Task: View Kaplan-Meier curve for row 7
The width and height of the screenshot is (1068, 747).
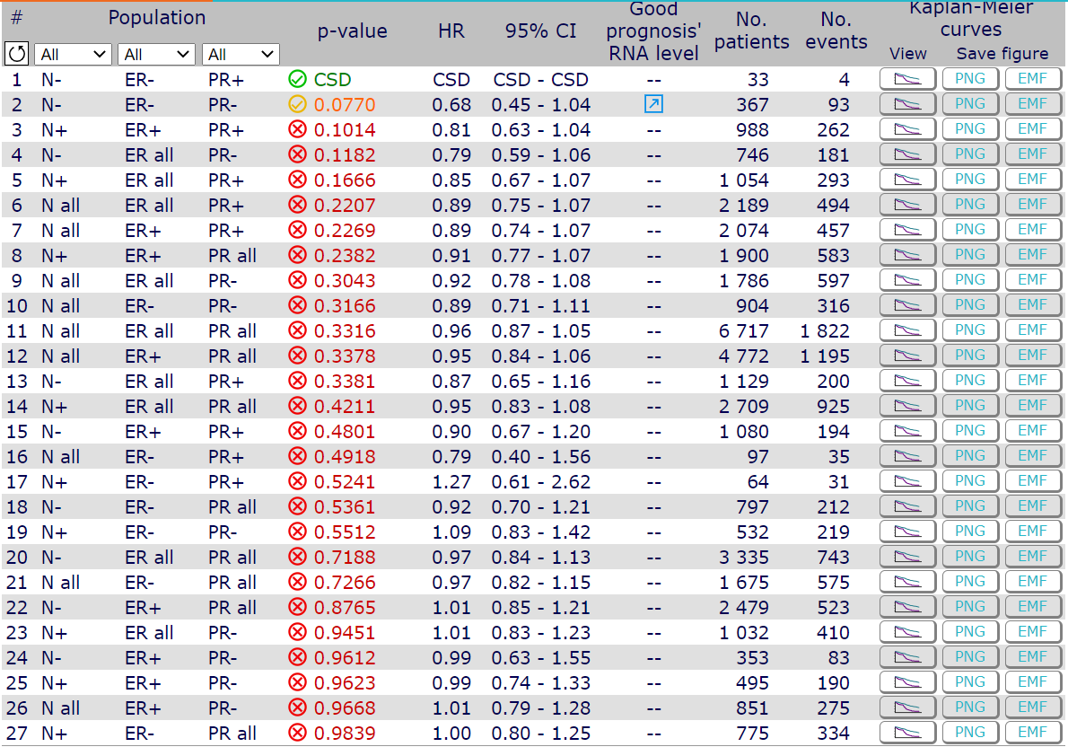Action: pyautogui.click(x=907, y=231)
